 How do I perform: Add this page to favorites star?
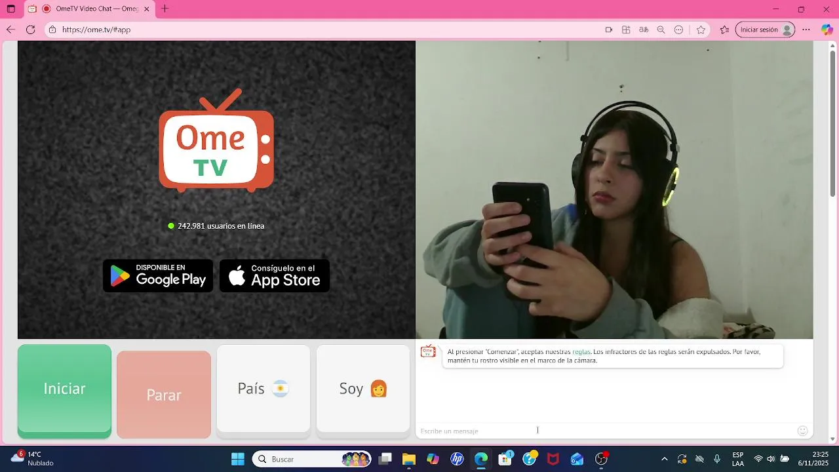click(x=701, y=29)
